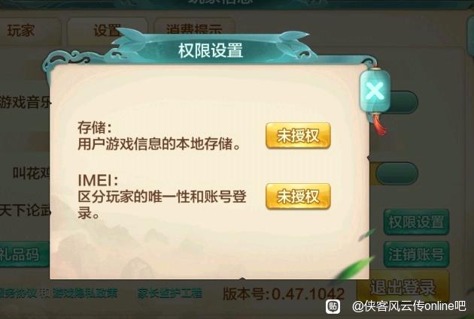The image size is (474, 319).
Task: Open the 设置 tab
Action: coord(108,31)
